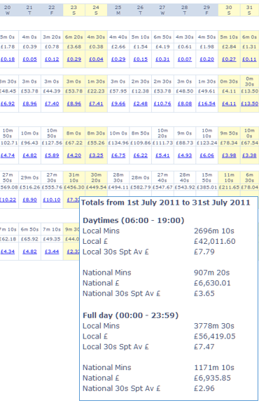Click the £0.07 link

pyautogui.click(x=185, y=59)
